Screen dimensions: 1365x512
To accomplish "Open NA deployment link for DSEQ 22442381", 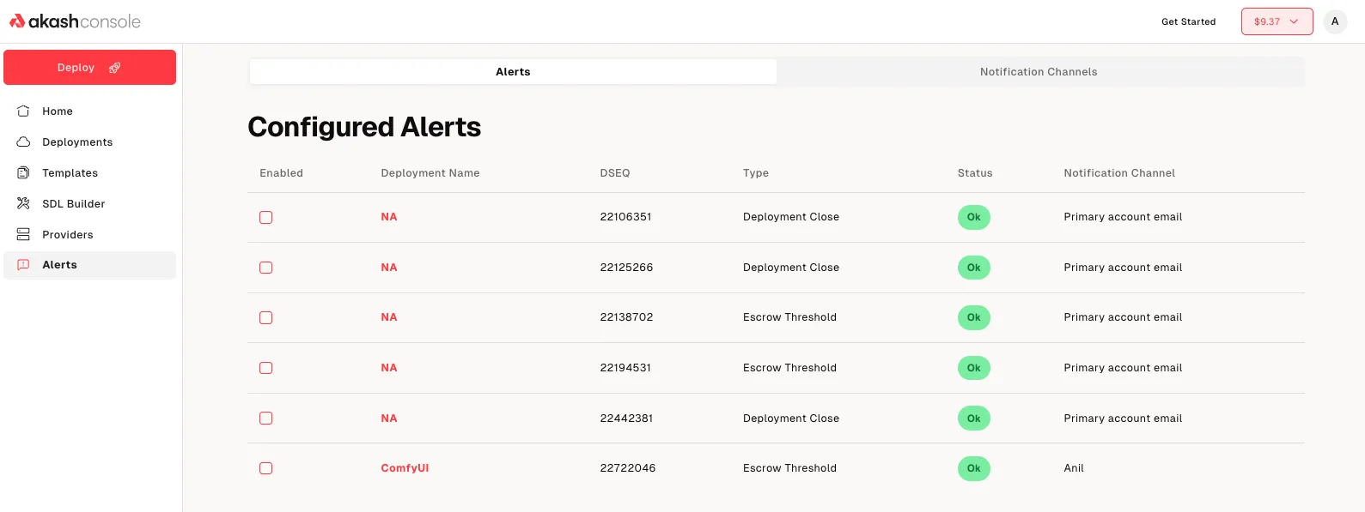I will click(389, 419).
